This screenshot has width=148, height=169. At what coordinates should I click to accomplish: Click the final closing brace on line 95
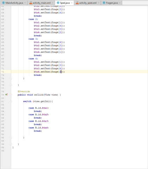pos(13,147)
